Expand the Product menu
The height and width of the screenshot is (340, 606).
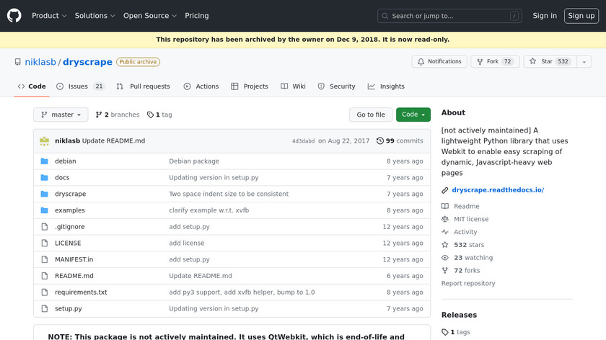(49, 16)
